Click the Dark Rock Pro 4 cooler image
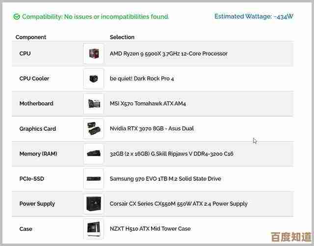Image resolution: width=314 pixels, height=246 pixels. pos(93,79)
